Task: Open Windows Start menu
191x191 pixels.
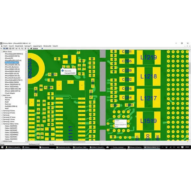Action: 2,147
